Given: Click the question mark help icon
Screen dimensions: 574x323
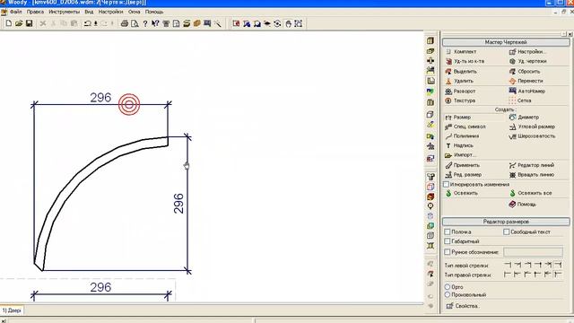Looking at the screenshot, I should tap(145, 23).
